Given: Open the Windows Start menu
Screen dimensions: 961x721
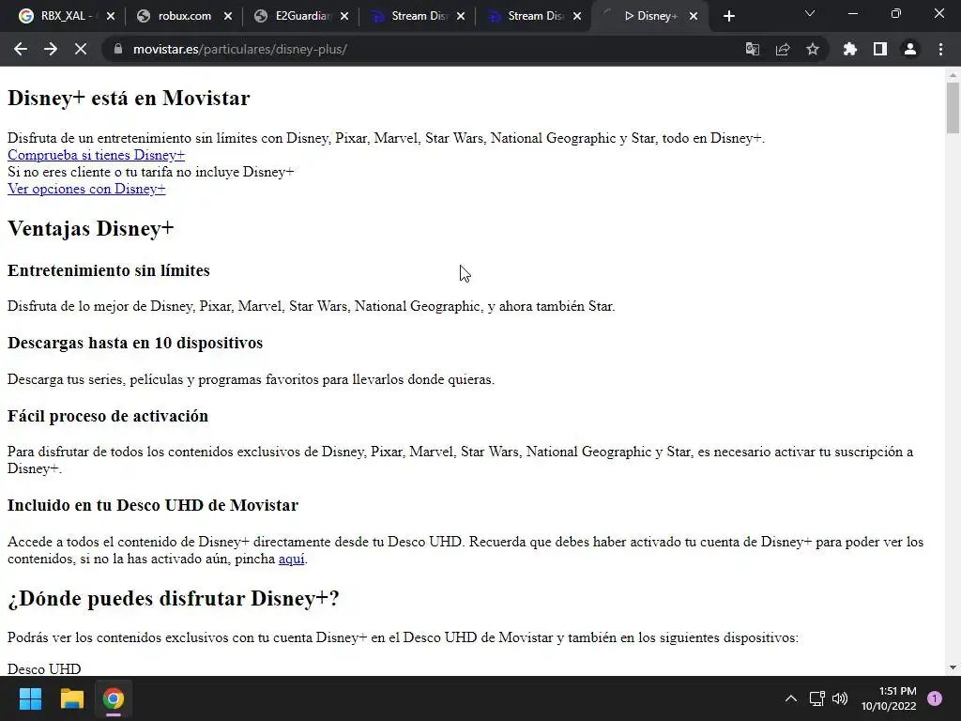Looking at the screenshot, I should [x=30, y=698].
